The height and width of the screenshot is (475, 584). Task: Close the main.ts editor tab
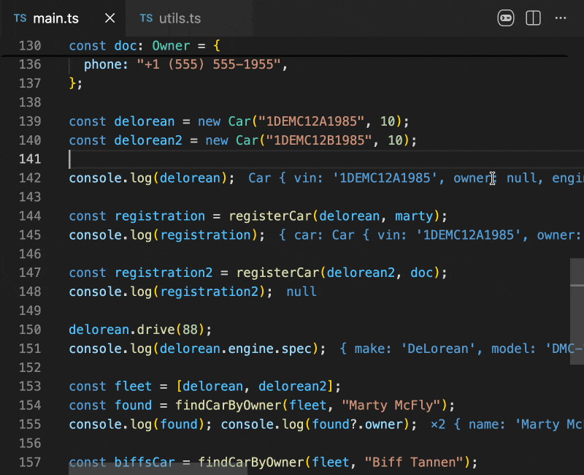point(109,18)
